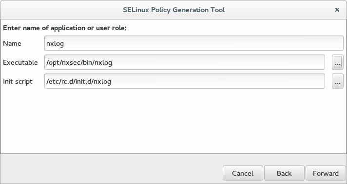Click the 'Executable' label
Screen dimensions: 347x184
[x=20, y=62]
